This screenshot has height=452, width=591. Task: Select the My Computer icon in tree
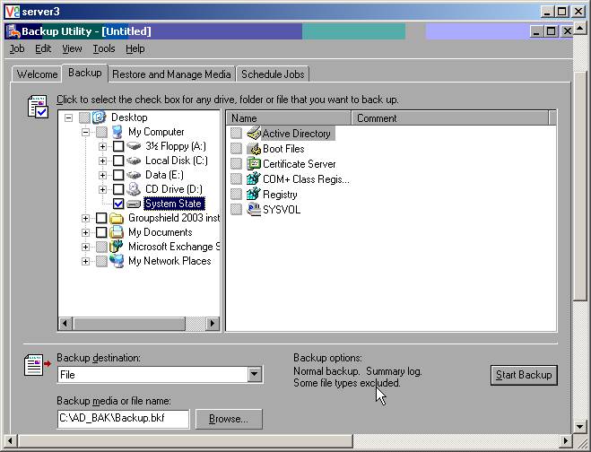(117, 132)
